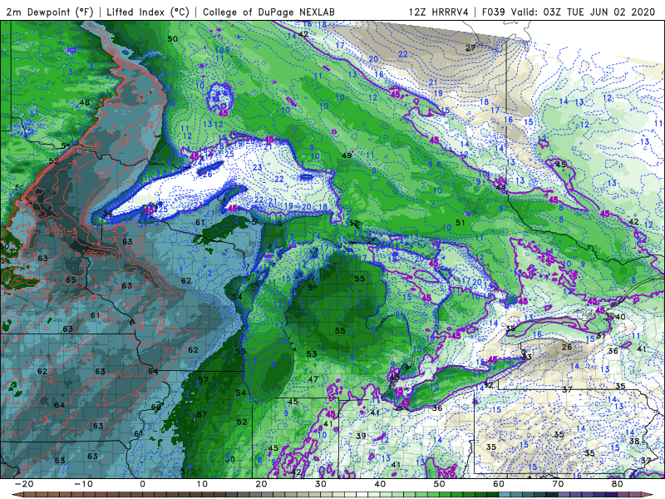Click the '0' colorbar tick label
665x499 pixels.
coord(142,484)
